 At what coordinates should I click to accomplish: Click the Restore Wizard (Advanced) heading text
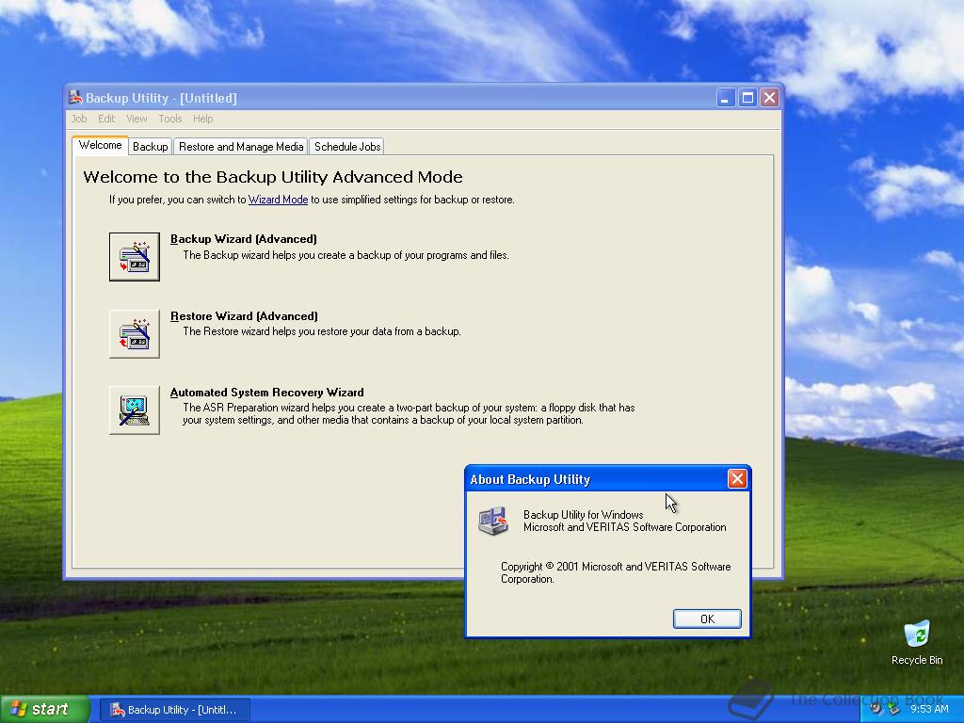point(244,316)
